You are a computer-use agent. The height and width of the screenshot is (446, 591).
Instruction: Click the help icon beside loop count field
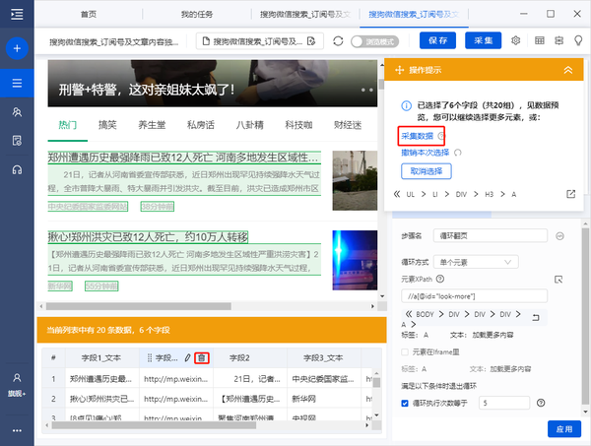[x=541, y=403]
